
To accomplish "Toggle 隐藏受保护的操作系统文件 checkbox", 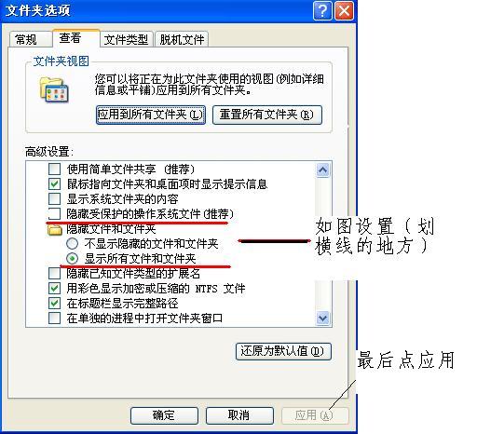I will (55, 213).
